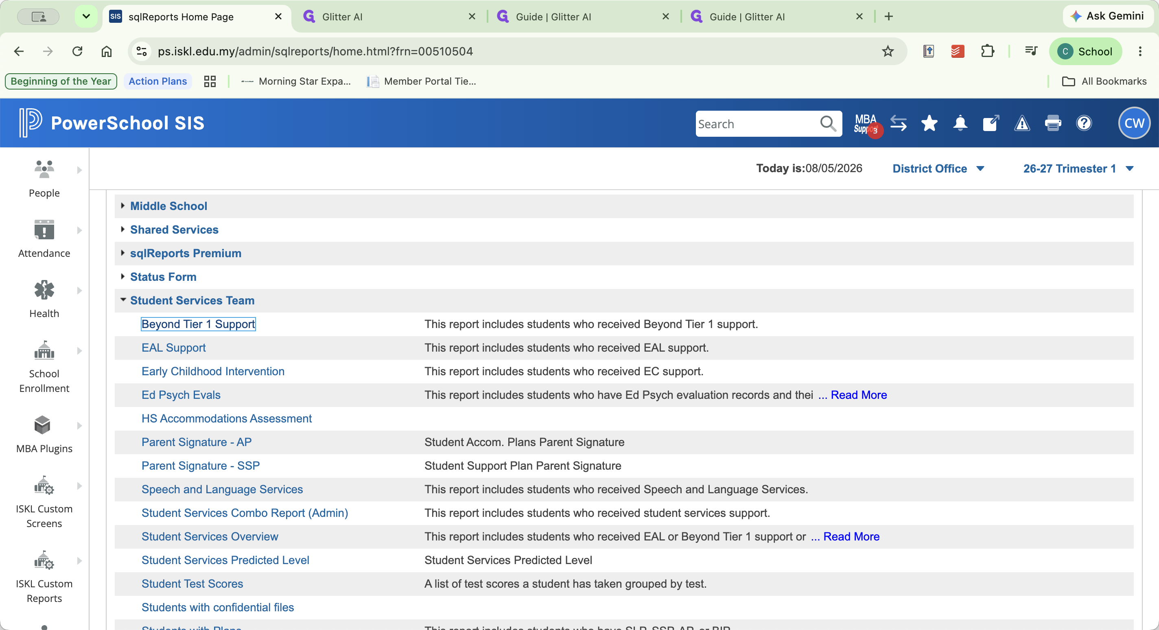Click the PowerSchool SIS logo
Viewport: 1159px width, 630px height.
click(112, 123)
